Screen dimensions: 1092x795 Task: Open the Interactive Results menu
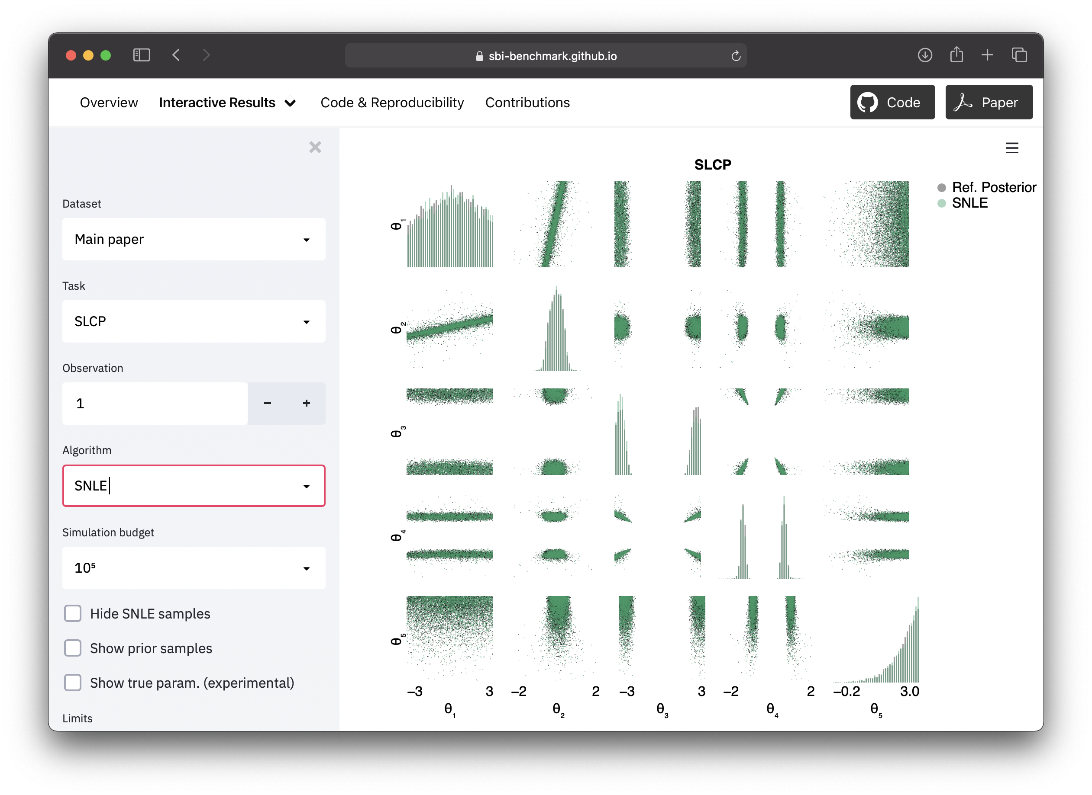227,103
